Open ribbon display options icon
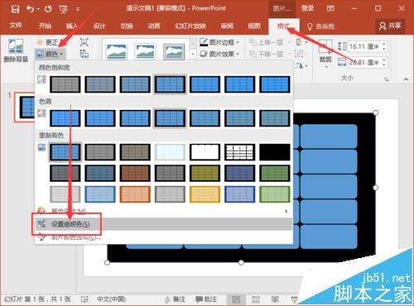 click(330, 8)
